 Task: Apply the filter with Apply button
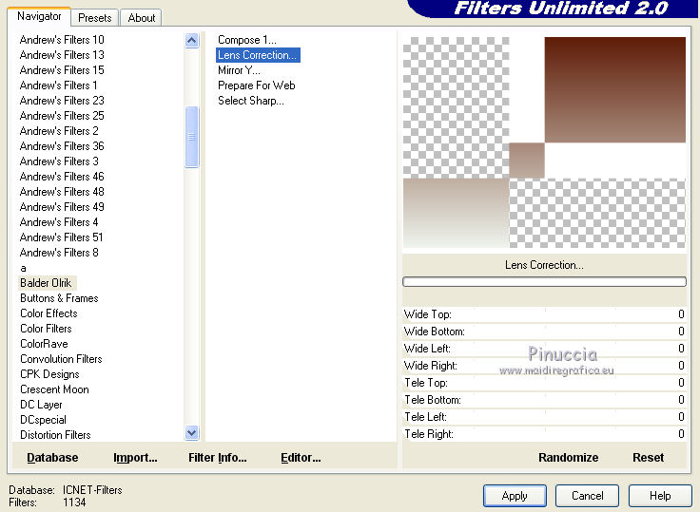515,496
